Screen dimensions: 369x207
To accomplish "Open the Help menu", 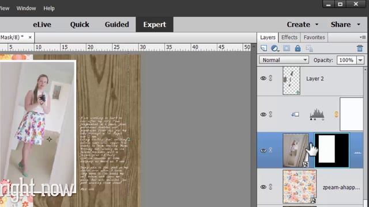I will pyautogui.click(x=49, y=8).
